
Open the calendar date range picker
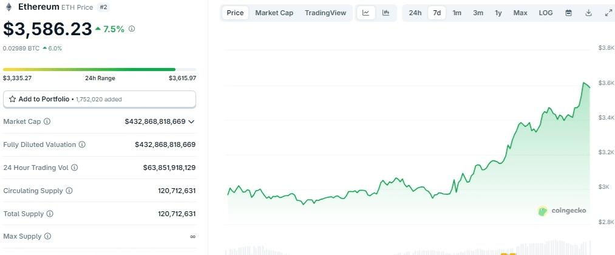pos(568,13)
